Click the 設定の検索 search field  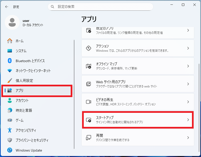[100, 7]
